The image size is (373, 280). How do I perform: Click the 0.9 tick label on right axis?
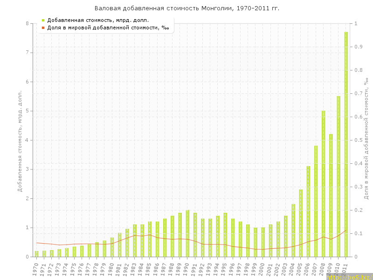(359, 47)
